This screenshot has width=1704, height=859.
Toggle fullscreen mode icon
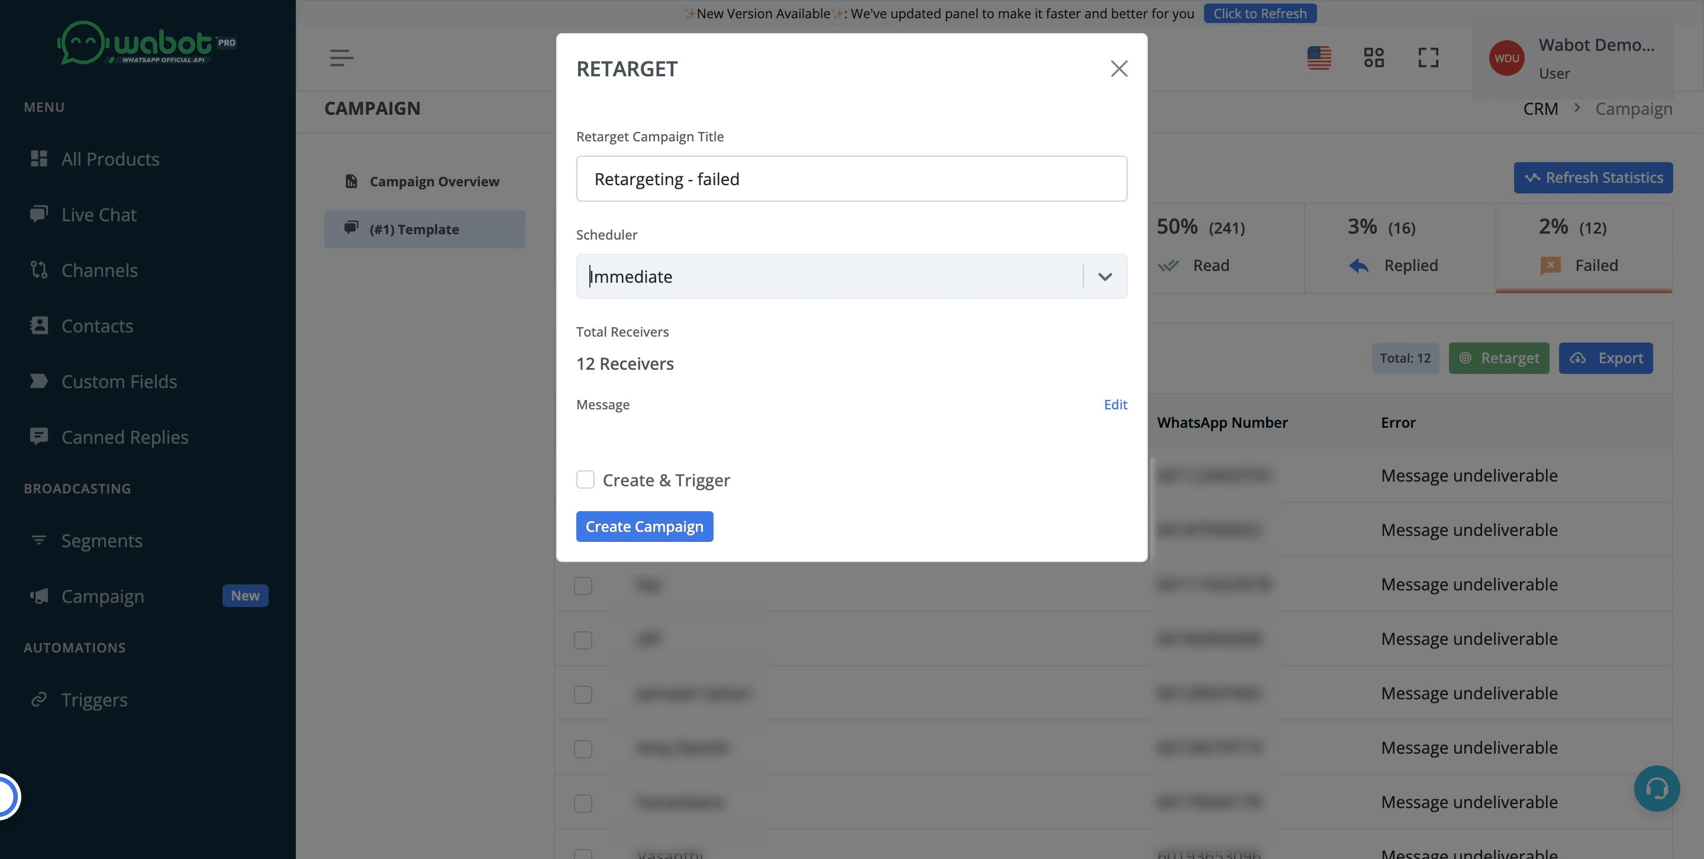[x=1428, y=57]
